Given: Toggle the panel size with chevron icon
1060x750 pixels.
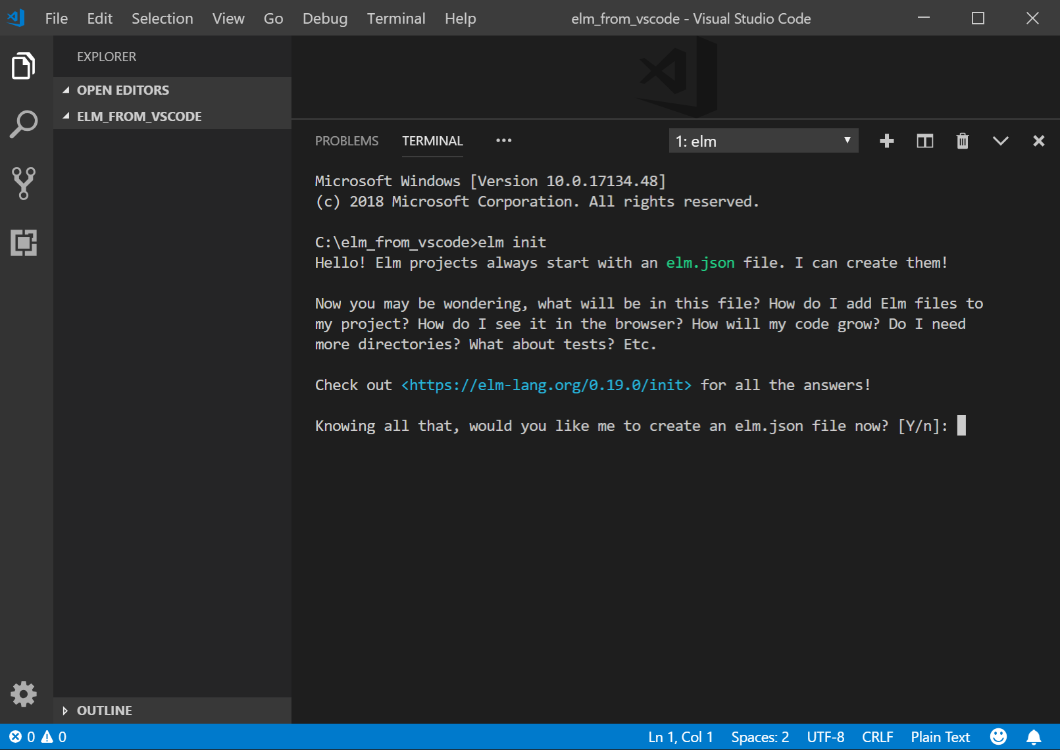Looking at the screenshot, I should tap(1000, 141).
